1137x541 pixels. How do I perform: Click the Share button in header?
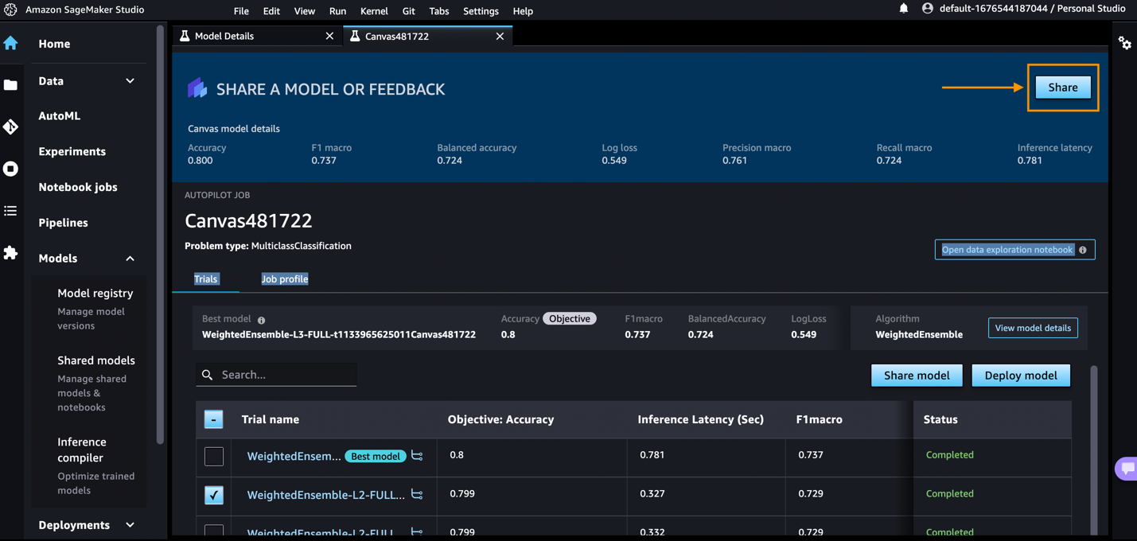1063,88
